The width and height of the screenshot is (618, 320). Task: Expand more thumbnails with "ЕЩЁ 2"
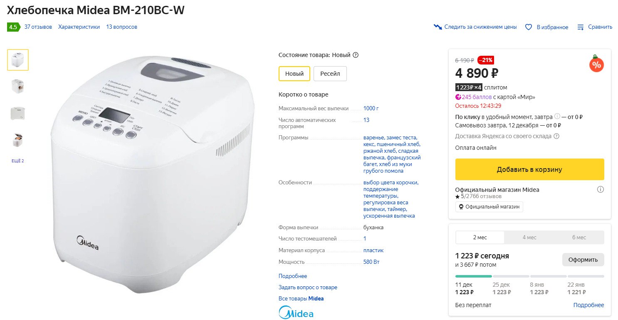coord(18,161)
